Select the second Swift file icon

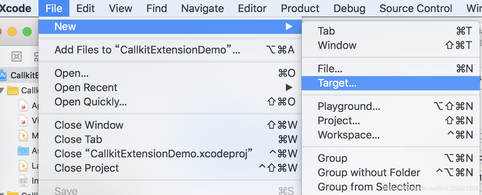(x=23, y=120)
